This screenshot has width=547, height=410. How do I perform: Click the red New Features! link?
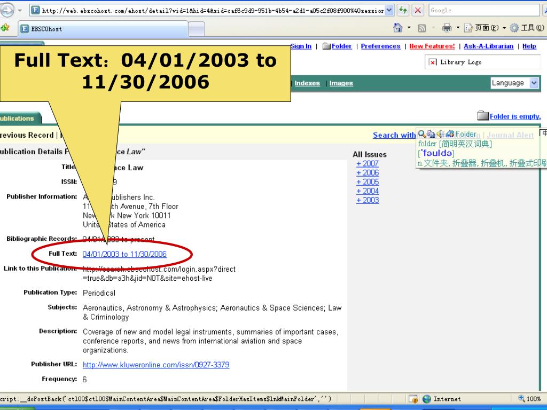coord(432,46)
